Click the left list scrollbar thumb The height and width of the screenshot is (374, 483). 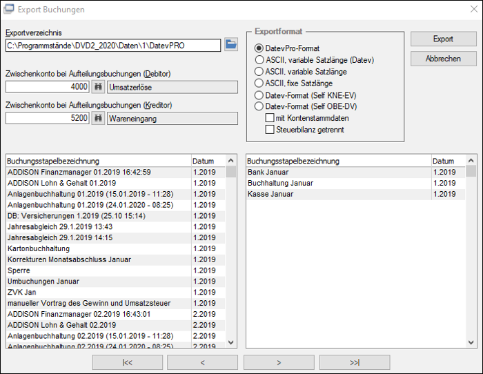(230, 172)
